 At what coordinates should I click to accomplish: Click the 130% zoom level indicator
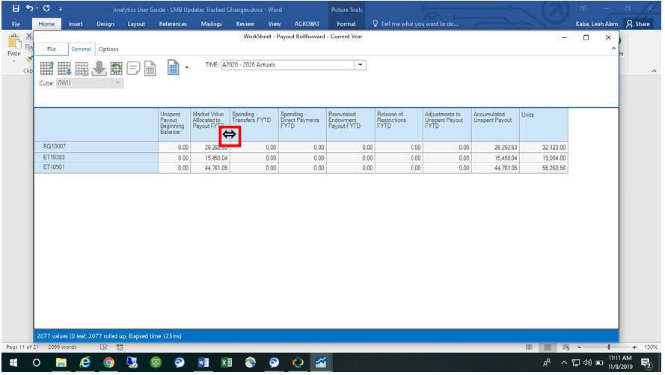click(651, 347)
